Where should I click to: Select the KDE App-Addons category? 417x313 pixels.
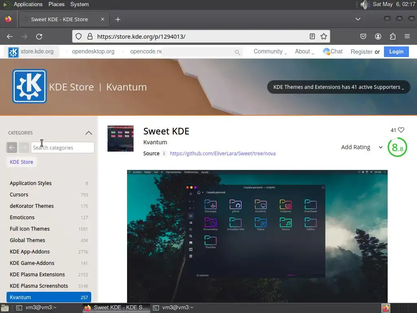click(x=49, y=252)
